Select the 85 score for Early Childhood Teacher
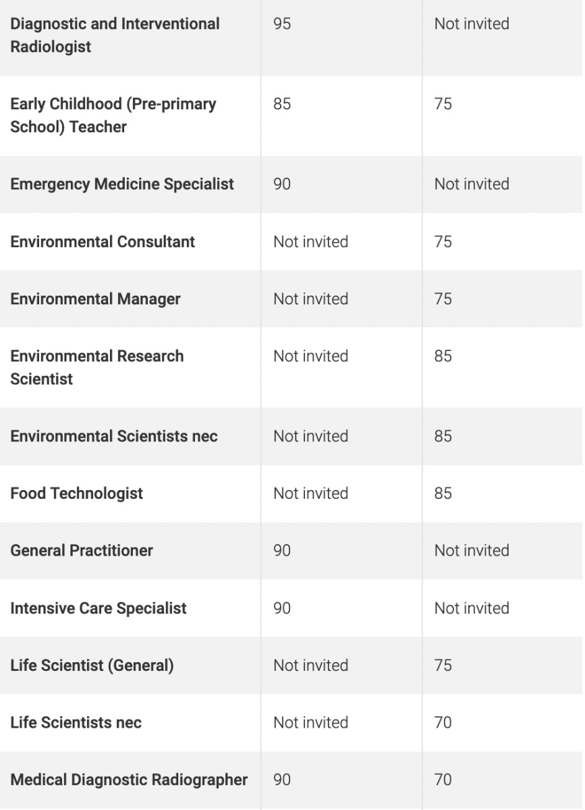The image size is (585, 810). 282,105
